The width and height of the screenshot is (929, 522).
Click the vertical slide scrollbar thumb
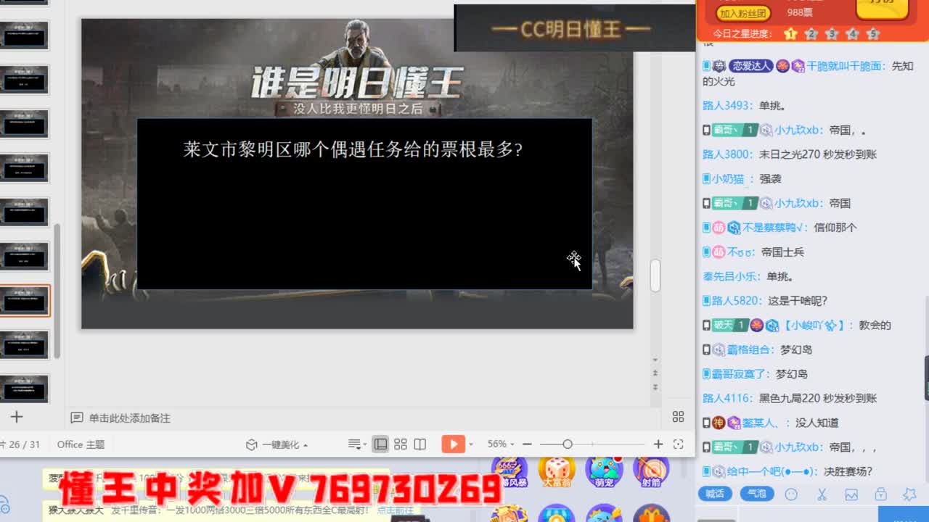(655, 275)
